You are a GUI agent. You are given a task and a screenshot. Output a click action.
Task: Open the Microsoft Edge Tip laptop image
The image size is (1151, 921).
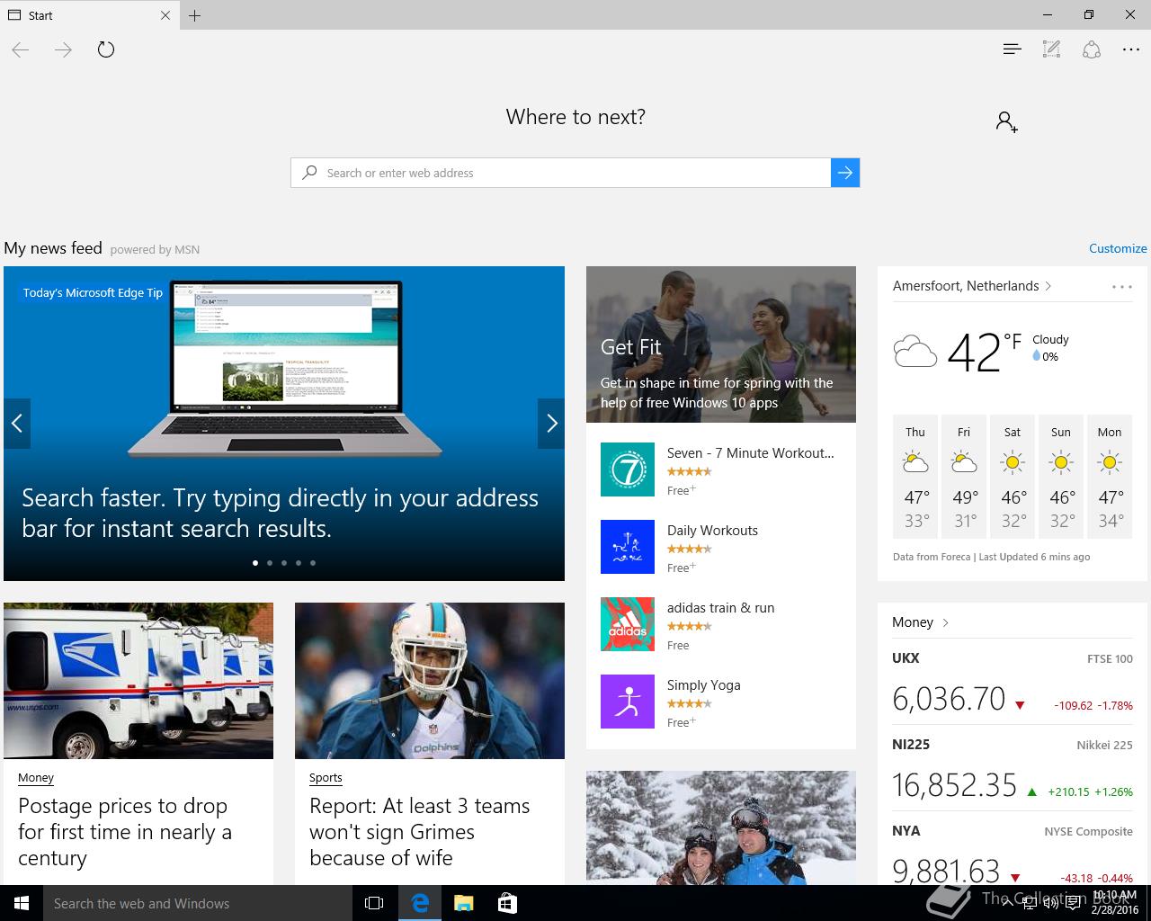[284, 371]
